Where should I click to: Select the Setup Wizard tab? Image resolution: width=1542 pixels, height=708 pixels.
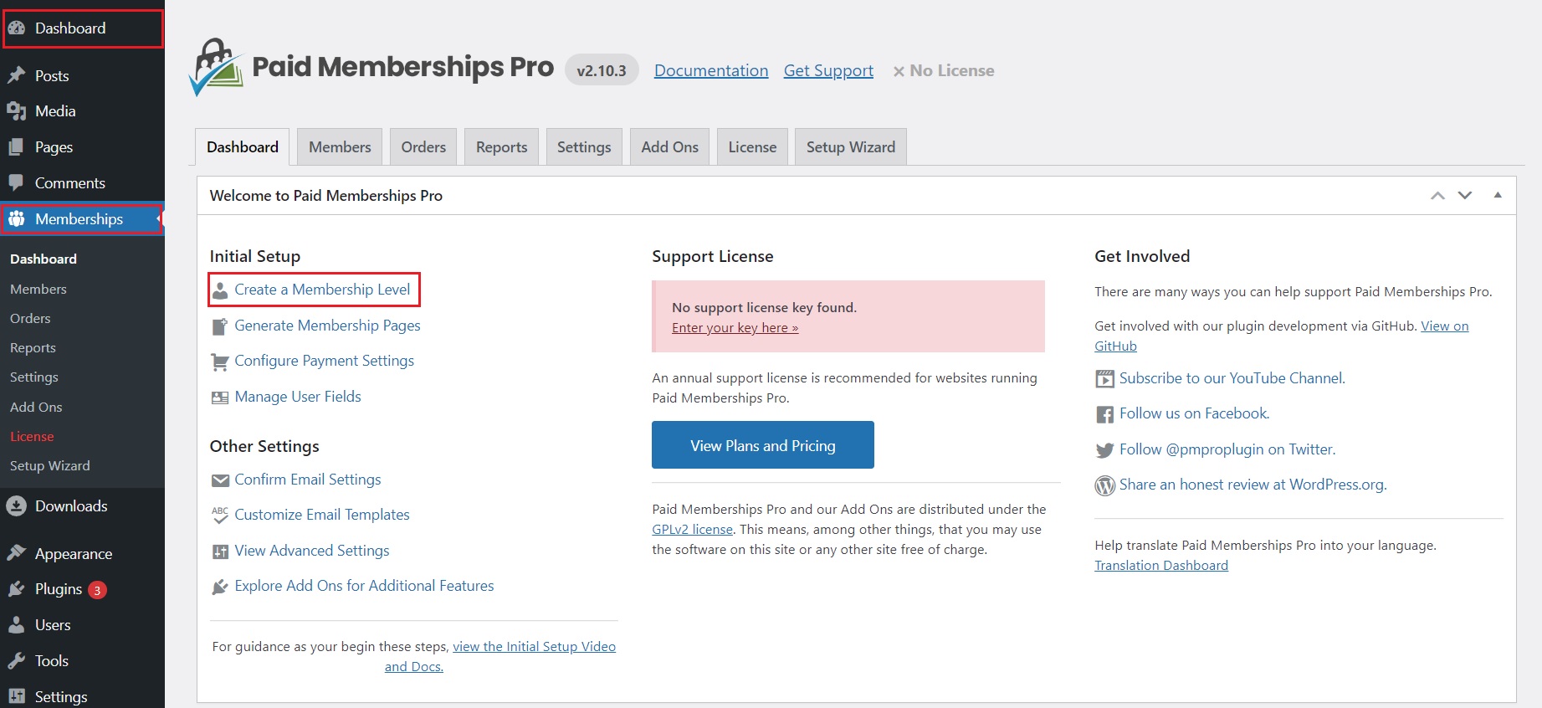[x=850, y=146]
